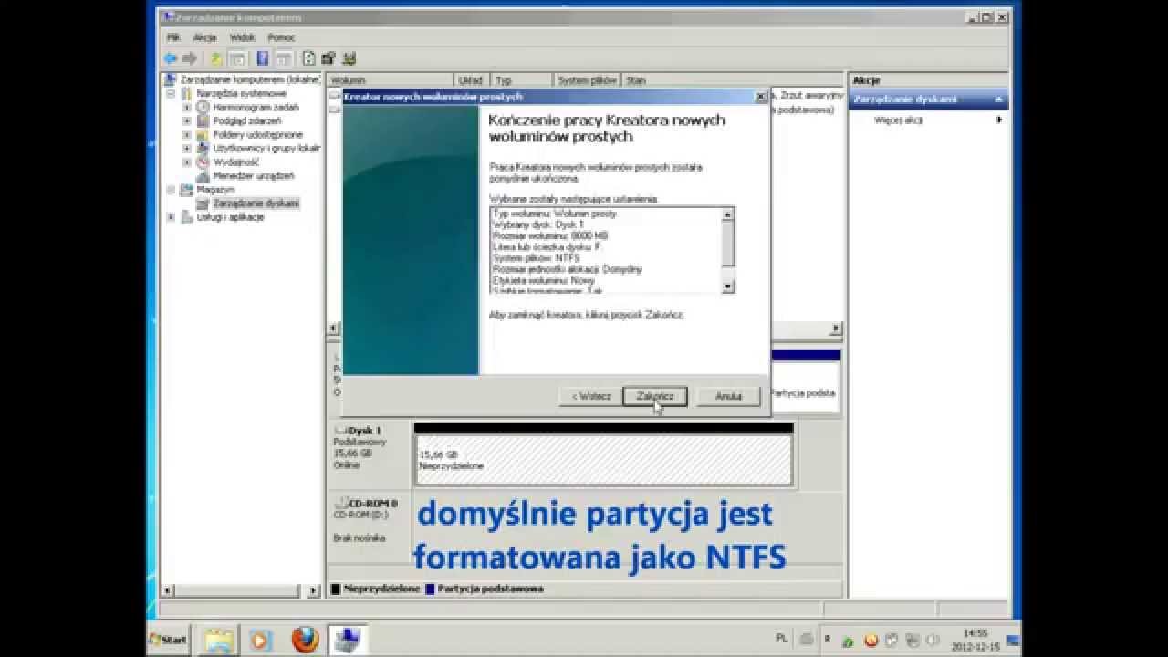Click the Wolumin column header
The image size is (1168, 657).
click(x=390, y=80)
